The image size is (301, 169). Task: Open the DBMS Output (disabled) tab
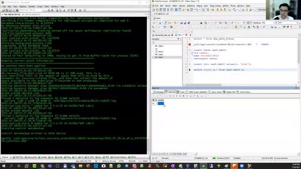tap(196, 92)
